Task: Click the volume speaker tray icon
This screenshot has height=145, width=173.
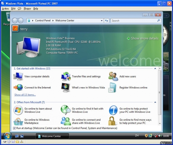Action: (x=160, y=136)
